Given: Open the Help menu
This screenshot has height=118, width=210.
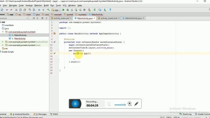Looking at the screenshot, I should click(x=80, y=6).
